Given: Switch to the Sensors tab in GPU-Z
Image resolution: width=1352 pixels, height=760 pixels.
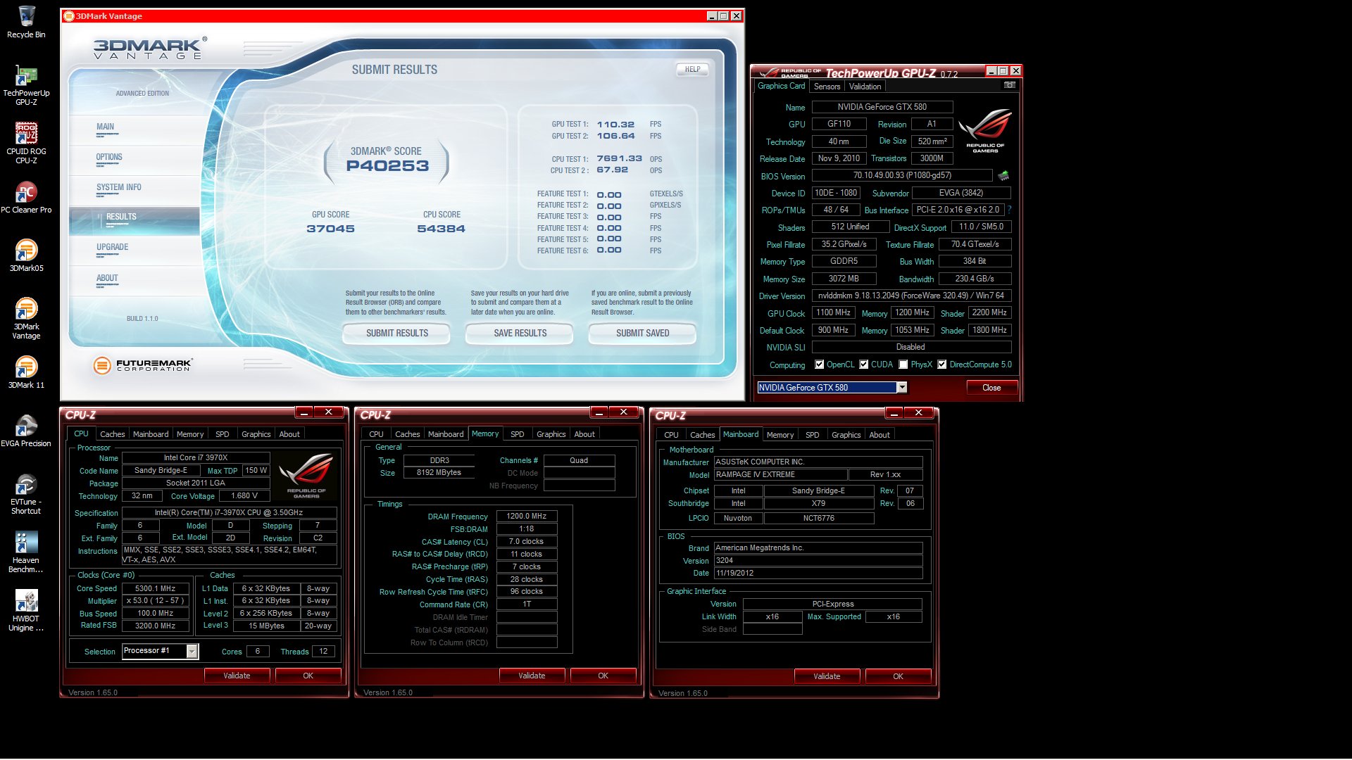Looking at the screenshot, I should [827, 87].
